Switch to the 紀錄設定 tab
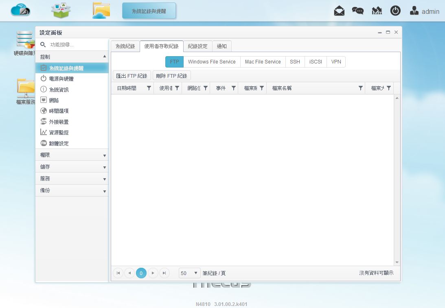 pos(198,46)
